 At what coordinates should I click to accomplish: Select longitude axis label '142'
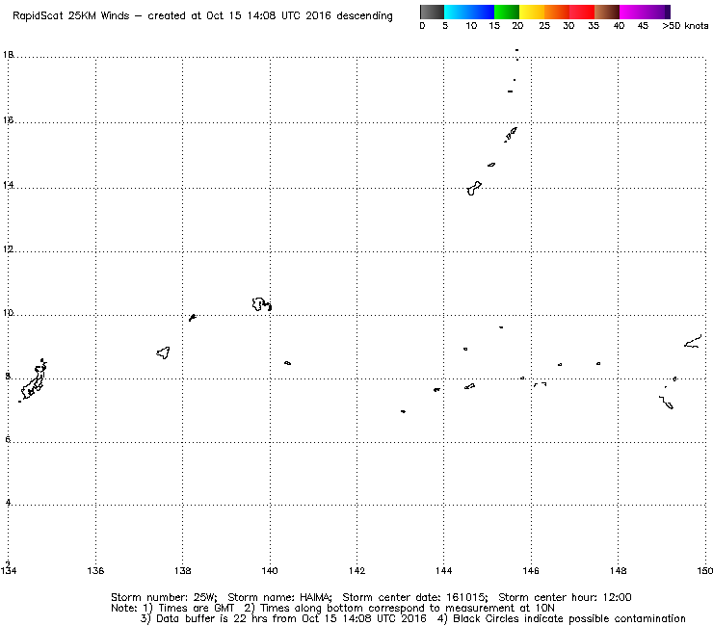pyautogui.click(x=356, y=570)
